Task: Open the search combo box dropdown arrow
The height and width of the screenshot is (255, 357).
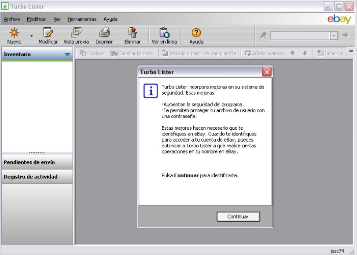Action: click(x=334, y=36)
